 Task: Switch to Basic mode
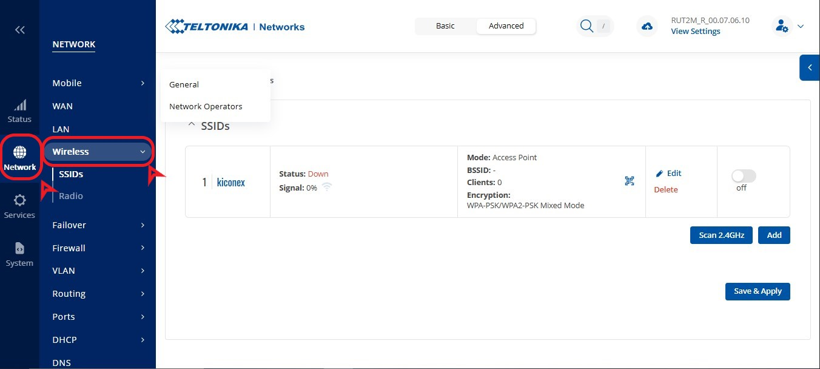445,26
